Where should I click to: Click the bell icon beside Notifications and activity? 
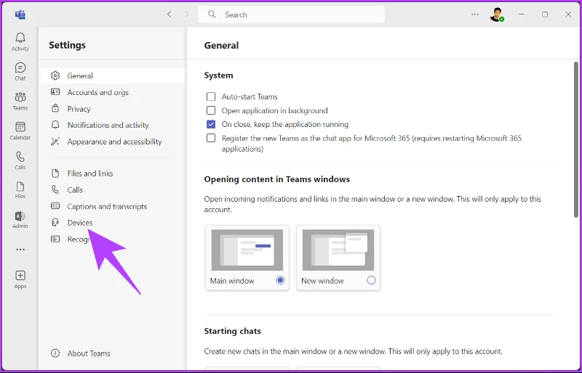55,125
